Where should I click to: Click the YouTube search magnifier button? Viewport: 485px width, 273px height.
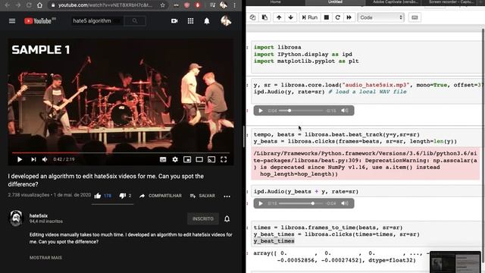pyautogui.click(x=135, y=20)
